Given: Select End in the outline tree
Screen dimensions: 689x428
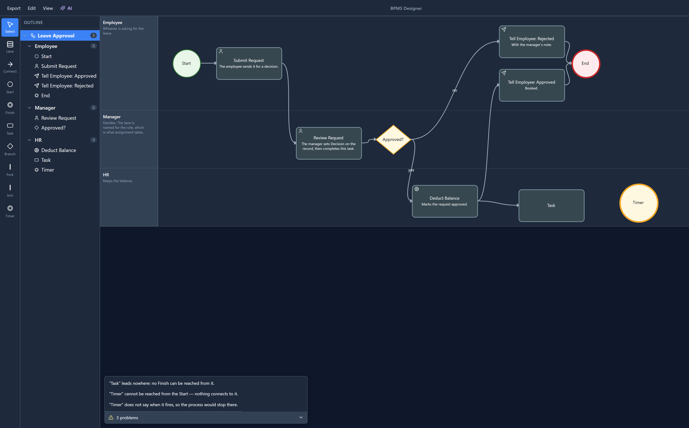Looking at the screenshot, I should click(60, 96).
